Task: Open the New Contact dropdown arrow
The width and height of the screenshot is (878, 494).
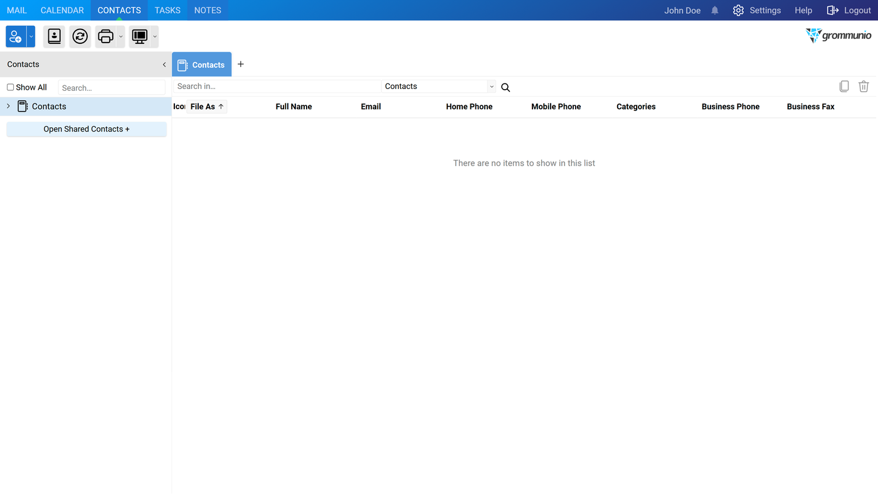Action: coord(31,37)
